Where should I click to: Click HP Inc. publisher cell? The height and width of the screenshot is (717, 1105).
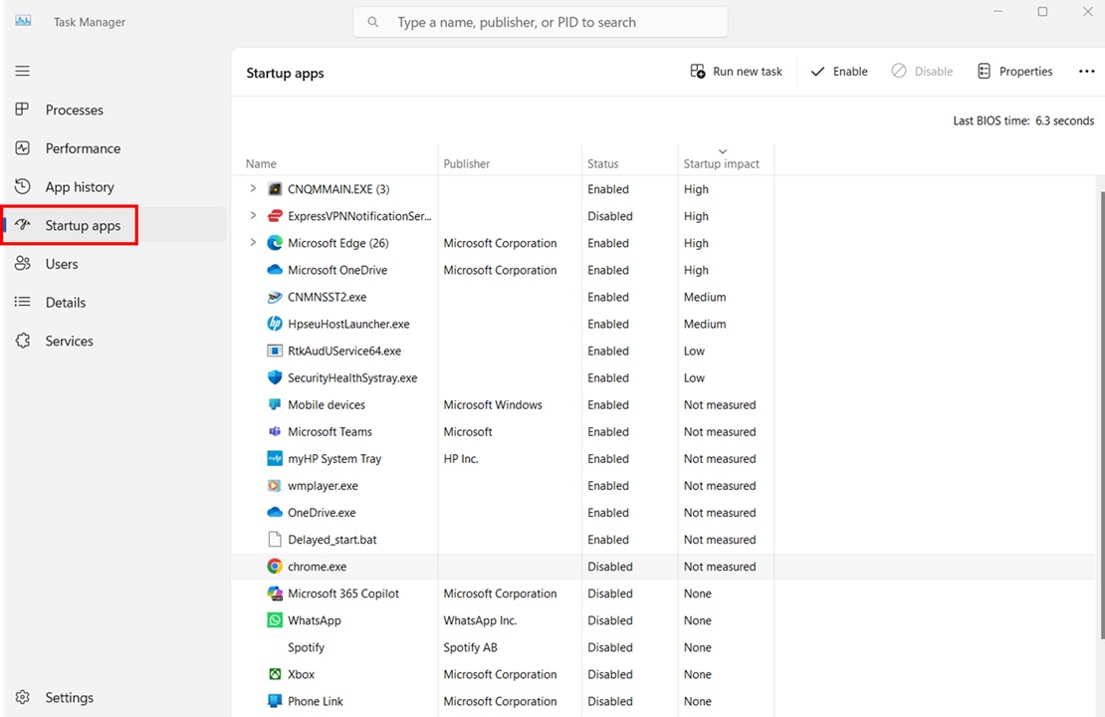pyautogui.click(x=461, y=458)
